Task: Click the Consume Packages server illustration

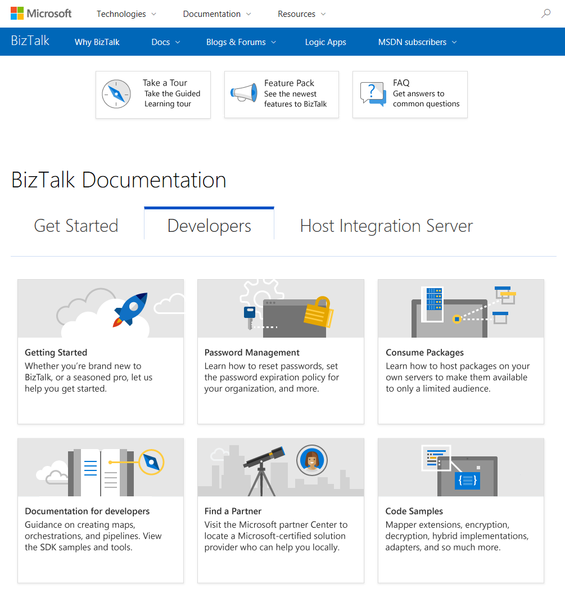Action: pyautogui.click(x=461, y=308)
